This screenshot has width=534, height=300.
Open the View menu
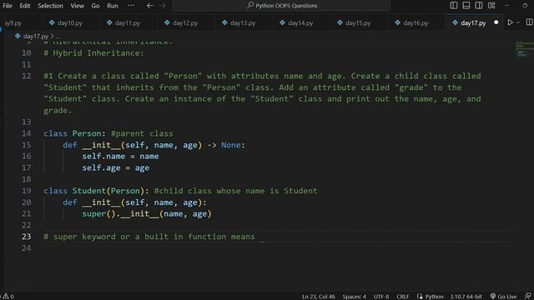coord(78,6)
